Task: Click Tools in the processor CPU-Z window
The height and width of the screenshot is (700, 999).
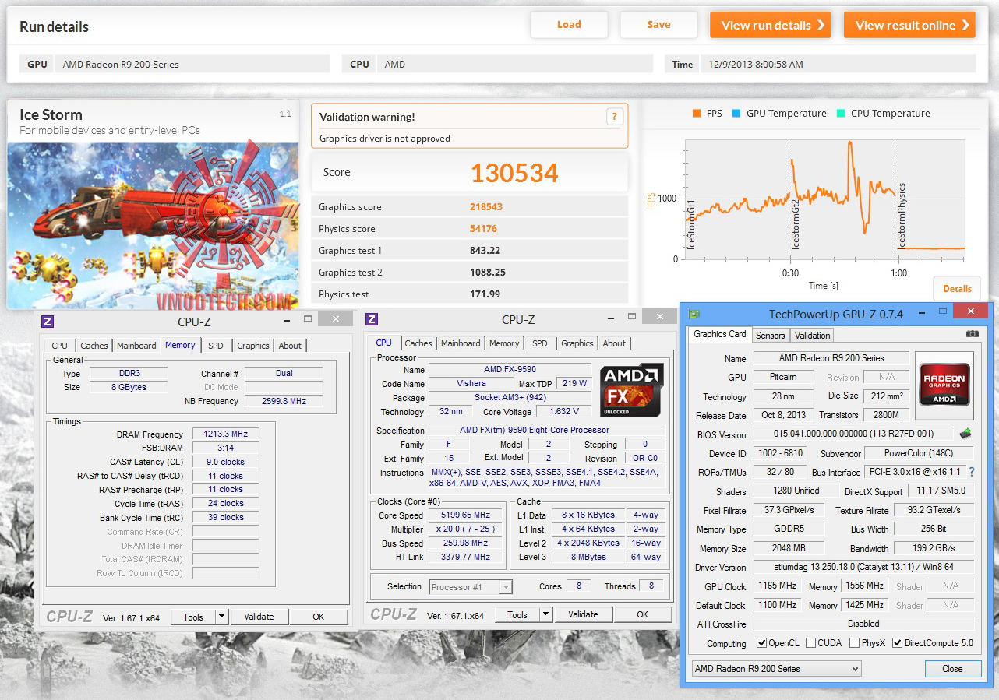Action: [x=517, y=614]
